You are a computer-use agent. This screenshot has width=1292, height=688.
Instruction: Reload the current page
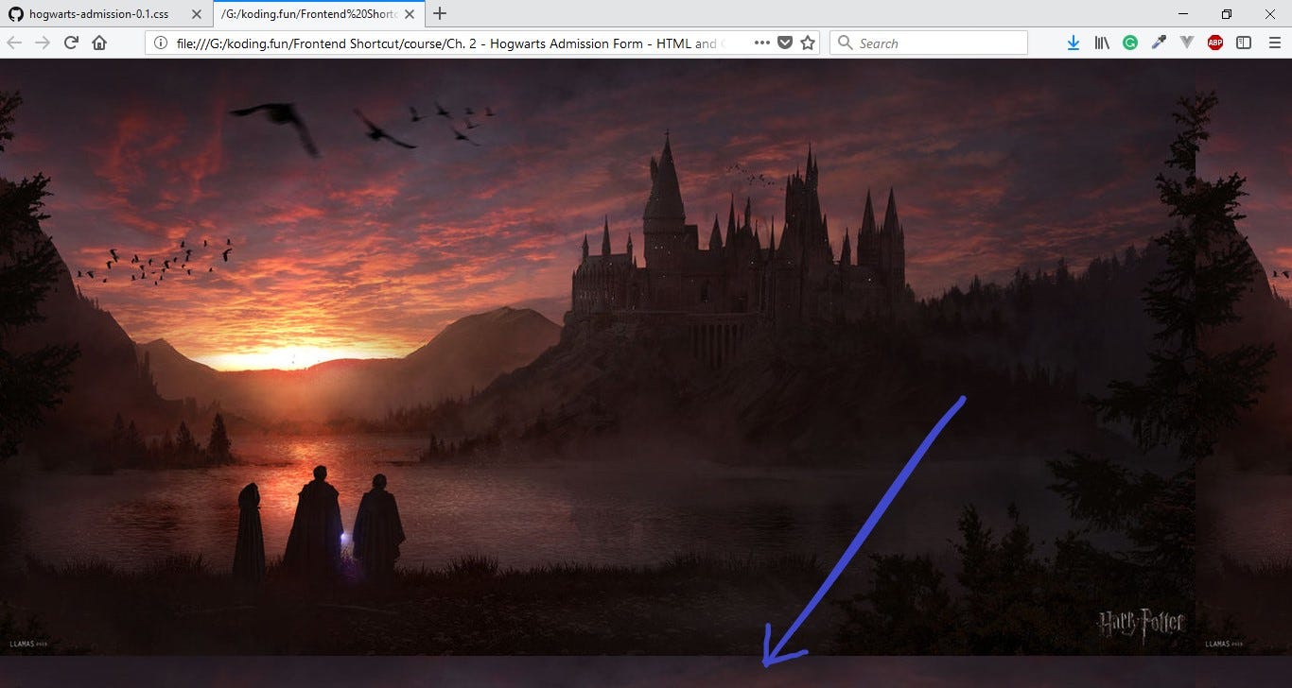tap(71, 43)
